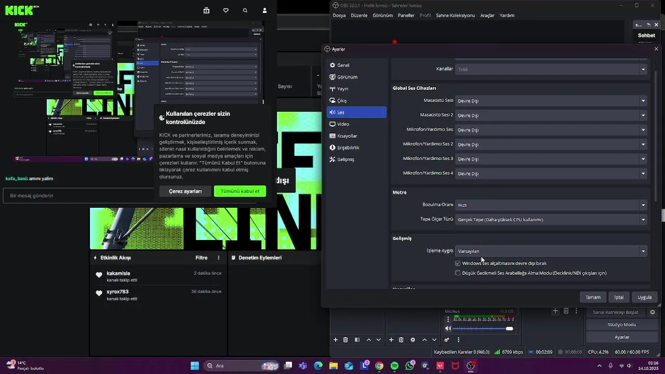Open Video settings category
The width and height of the screenshot is (665, 374).
point(356,124)
